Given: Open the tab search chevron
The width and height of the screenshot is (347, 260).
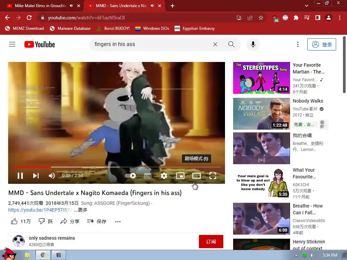Looking at the screenshot, I should 306,6.
